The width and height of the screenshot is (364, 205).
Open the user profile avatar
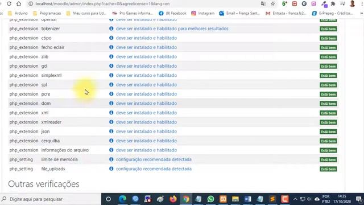coord(353,4)
